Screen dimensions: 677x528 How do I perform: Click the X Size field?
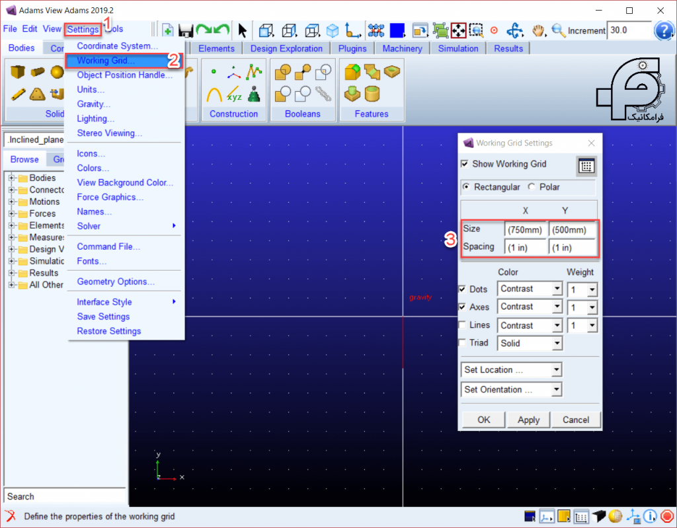point(525,230)
